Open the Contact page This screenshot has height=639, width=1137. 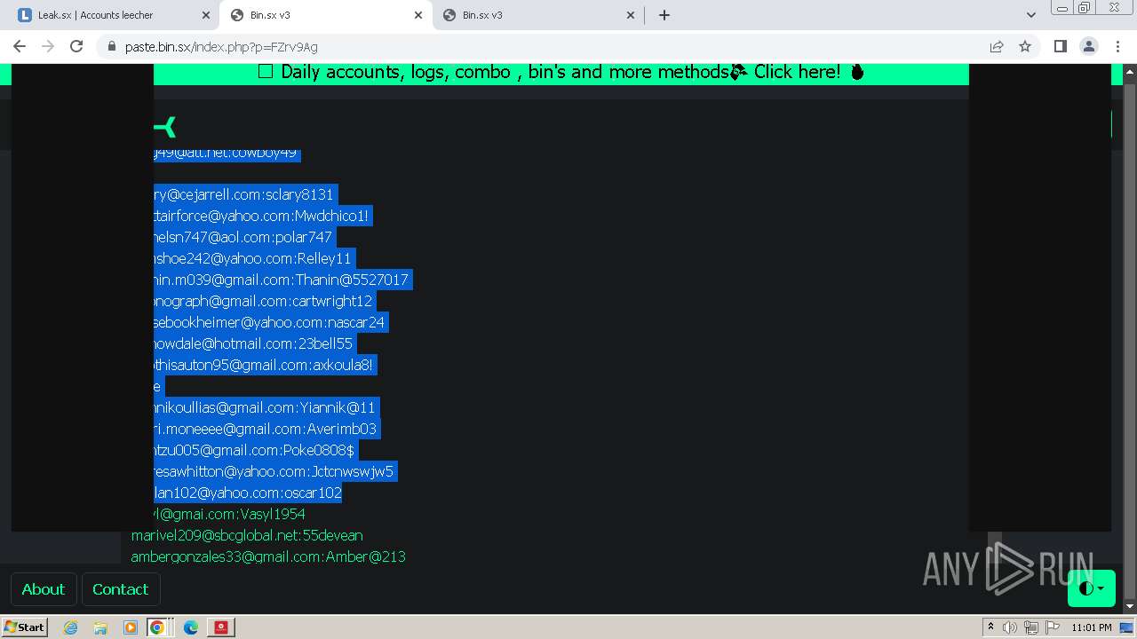[x=120, y=589]
